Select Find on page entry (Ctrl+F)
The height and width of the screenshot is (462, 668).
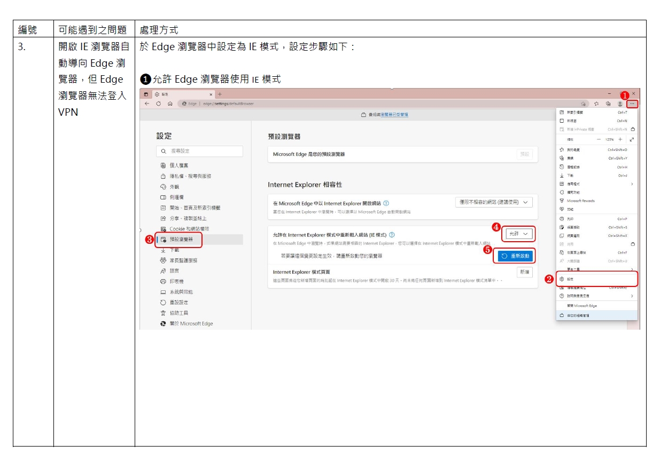[596, 252]
